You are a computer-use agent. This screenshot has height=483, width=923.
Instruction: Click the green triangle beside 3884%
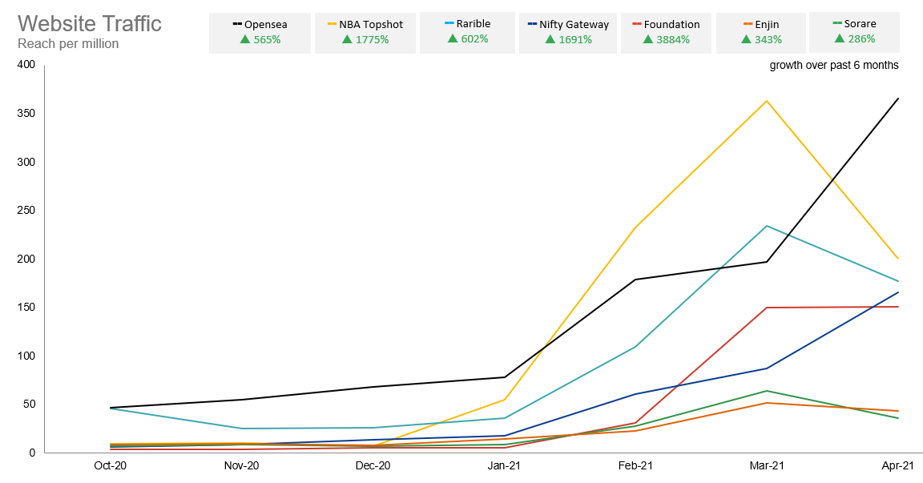coord(648,39)
